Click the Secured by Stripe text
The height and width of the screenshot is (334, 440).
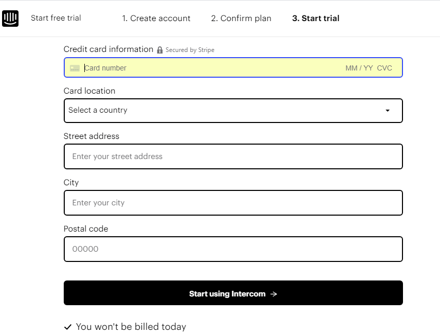190,50
